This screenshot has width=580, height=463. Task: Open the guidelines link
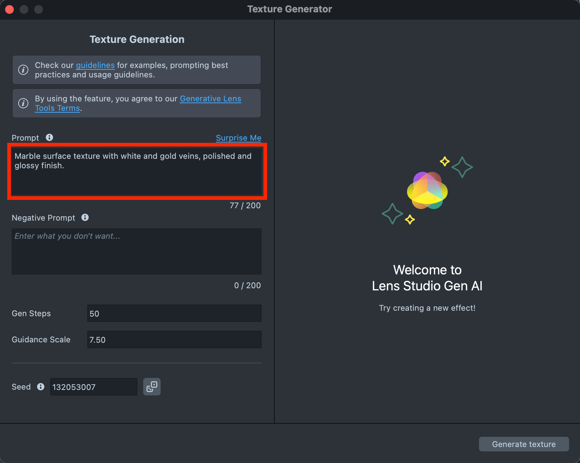pyautogui.click(x=95, y=65)
